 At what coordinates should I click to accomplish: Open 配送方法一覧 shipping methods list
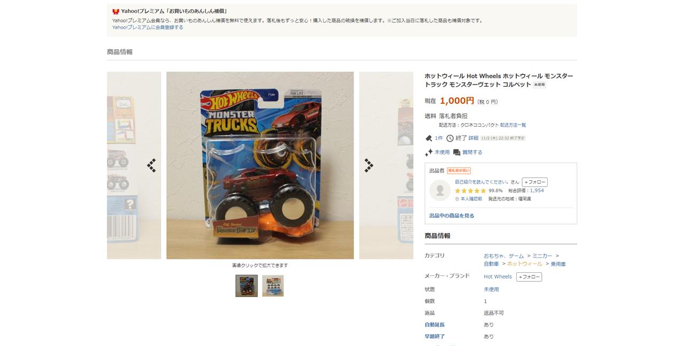click(x=513, y=125)
